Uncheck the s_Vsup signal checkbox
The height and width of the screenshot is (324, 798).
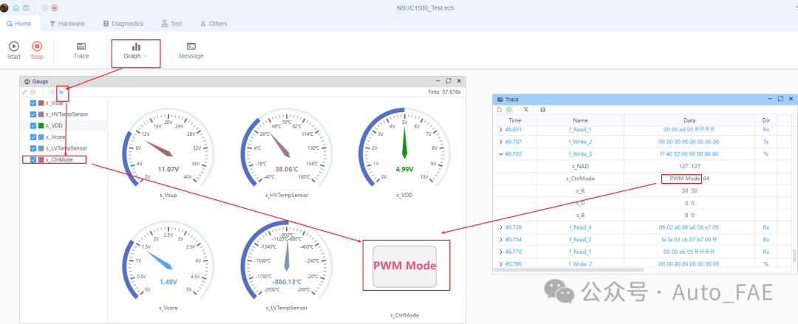(33, 103)
